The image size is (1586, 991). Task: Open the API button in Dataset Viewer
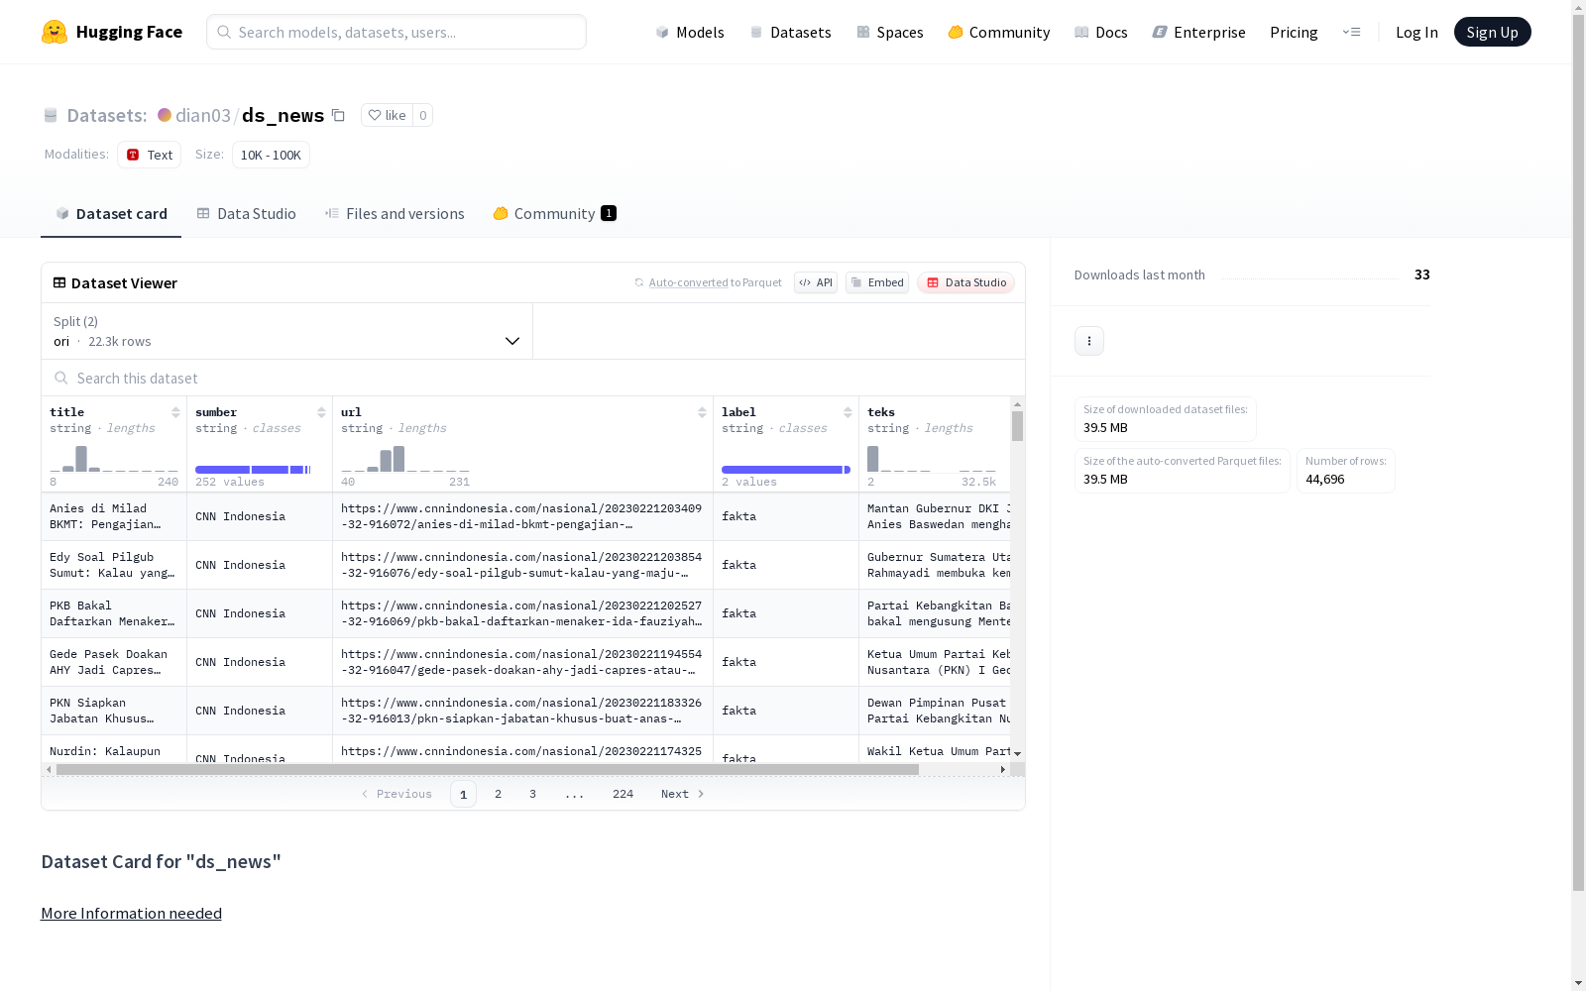816,282
